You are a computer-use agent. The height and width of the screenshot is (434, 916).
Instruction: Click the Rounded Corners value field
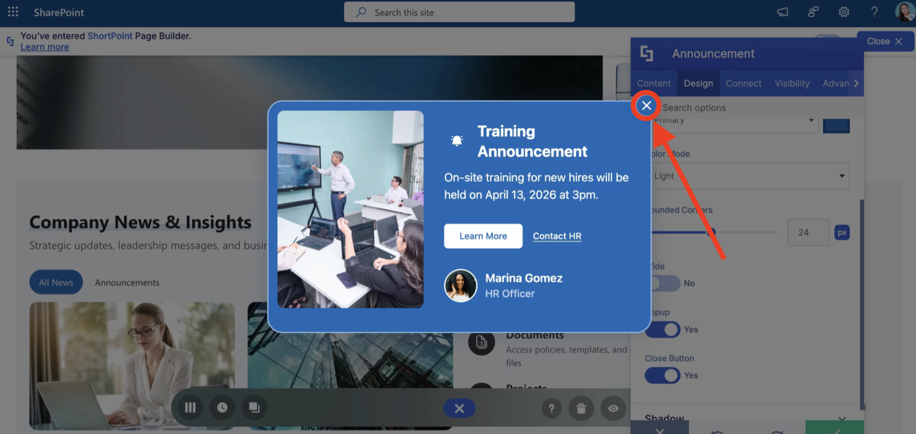coord(808,233)
